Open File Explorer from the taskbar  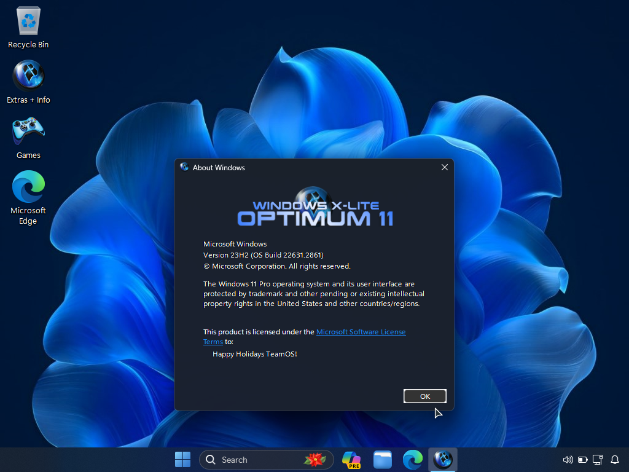pos(382,460)
